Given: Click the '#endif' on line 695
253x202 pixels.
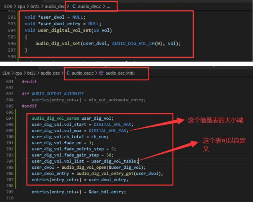Looking at the screenshot, I should (x=29, y=106).
